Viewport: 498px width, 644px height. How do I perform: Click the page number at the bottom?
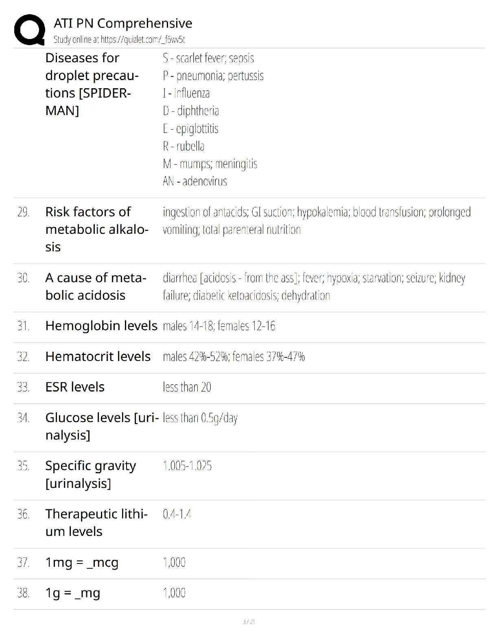249,622
